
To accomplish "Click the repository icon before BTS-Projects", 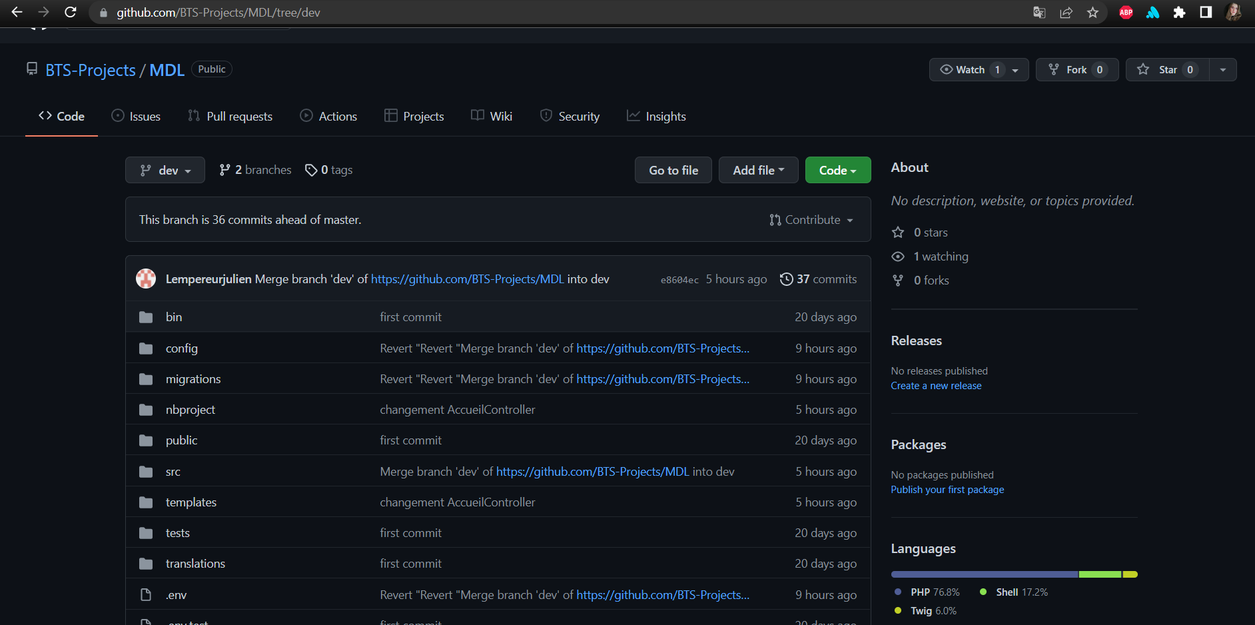I will coord(32,69).
